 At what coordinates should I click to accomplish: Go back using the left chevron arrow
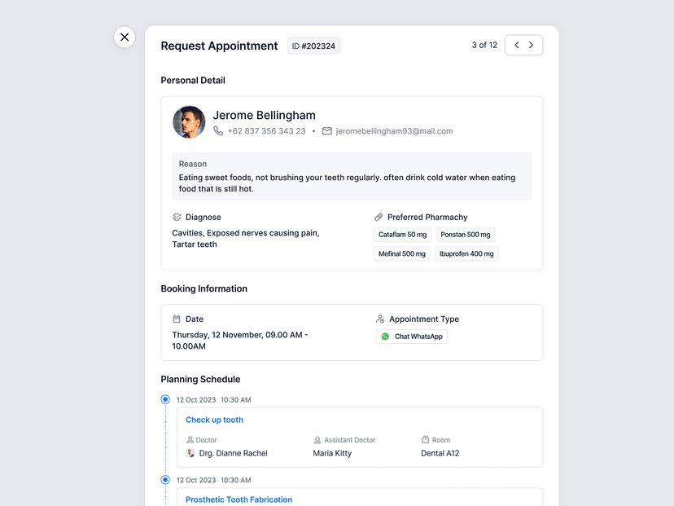[x=514, y=45]
